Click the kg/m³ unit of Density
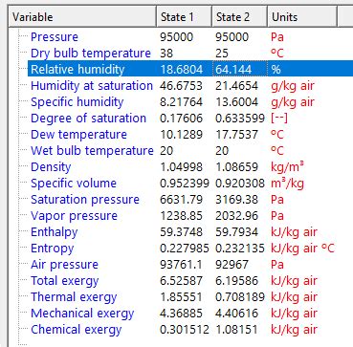353x347 pixels. click(287, 167)
